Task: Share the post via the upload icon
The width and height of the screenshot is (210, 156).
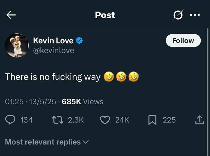Action: pos(199,120)
